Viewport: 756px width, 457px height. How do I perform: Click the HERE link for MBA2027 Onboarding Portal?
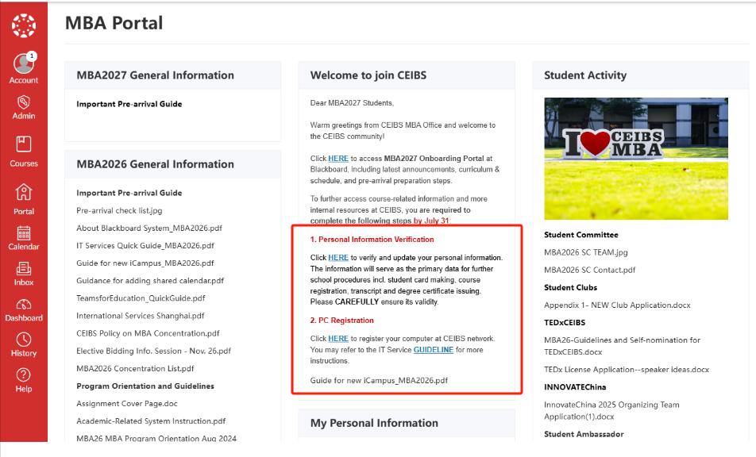point(338,159)
